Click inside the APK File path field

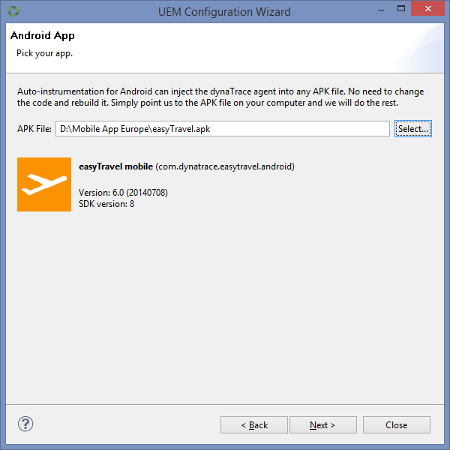(223, 129)
